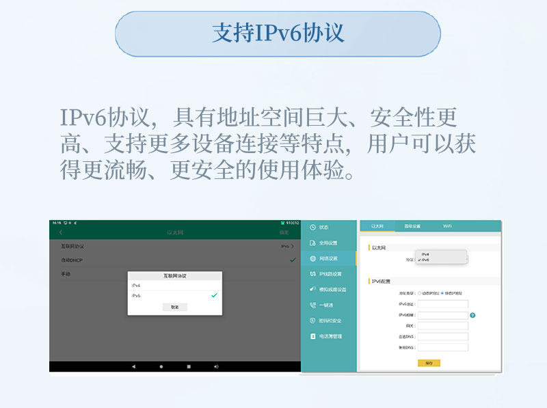Open the 密码和安全 shield icon

(x=312, y=321)
